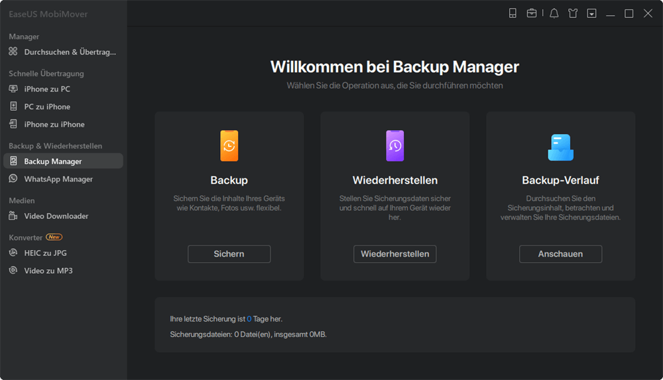Select iPhone zu PC transfer mode
663x380 pixels.
point(63,89)
